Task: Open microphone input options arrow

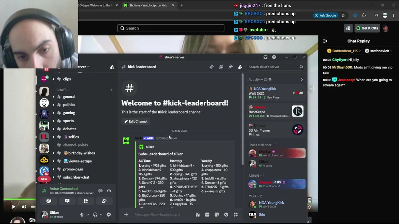Action: 88,215
